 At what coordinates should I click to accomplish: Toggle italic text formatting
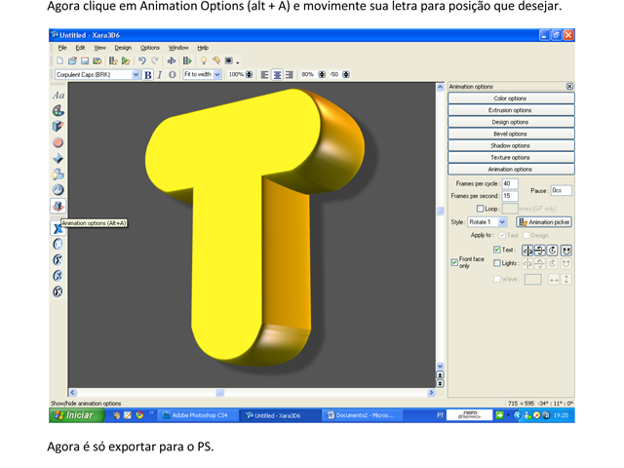pos(160,74)
